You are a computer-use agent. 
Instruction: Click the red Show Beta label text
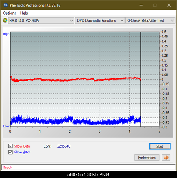[x=22, y=146]
